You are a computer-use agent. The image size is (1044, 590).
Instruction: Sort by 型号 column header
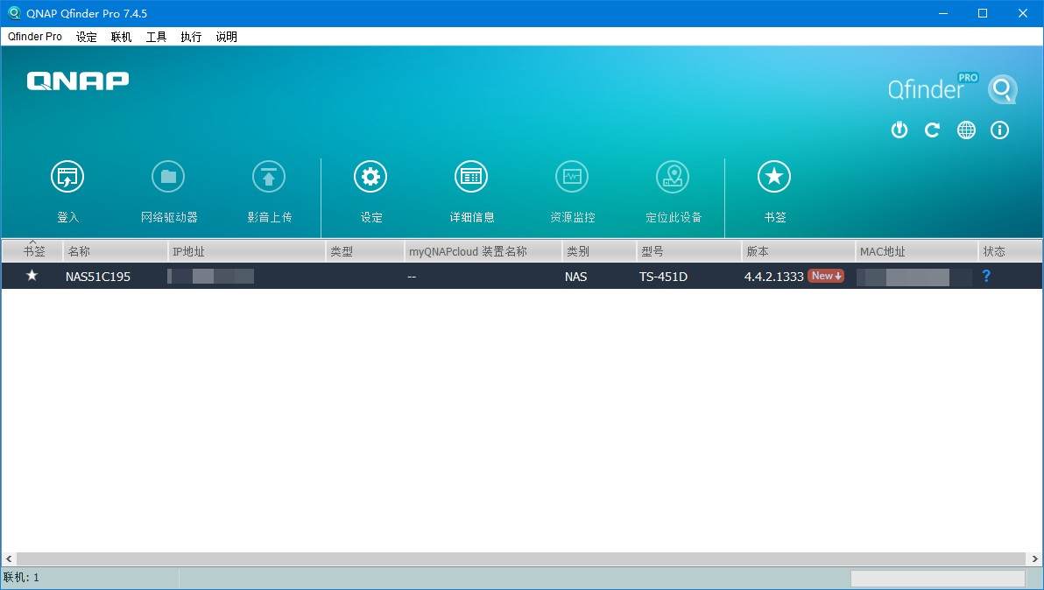(x=689, y=251)
